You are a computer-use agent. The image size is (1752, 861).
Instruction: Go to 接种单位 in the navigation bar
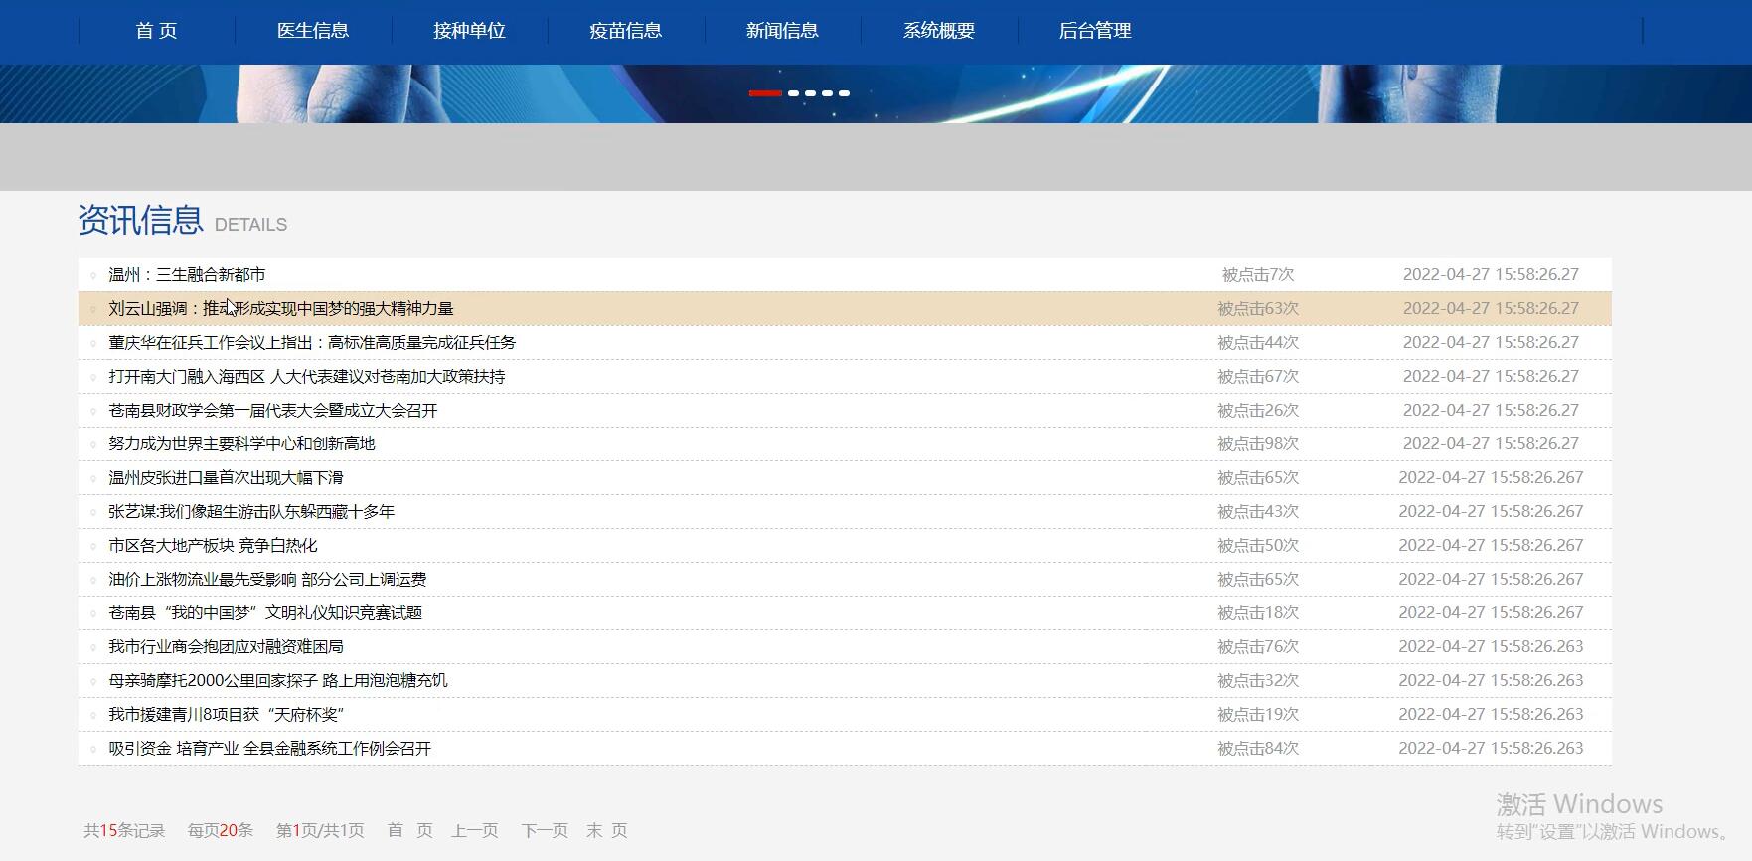coord(469,31)
